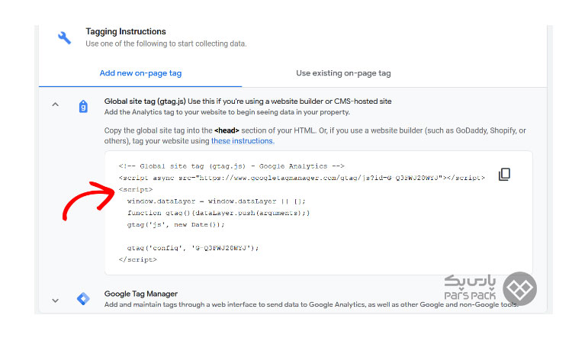Click 'Add the Analytics tag to your website' description
Viewport: 572px width, 341px height.
[x=227, y=112]
